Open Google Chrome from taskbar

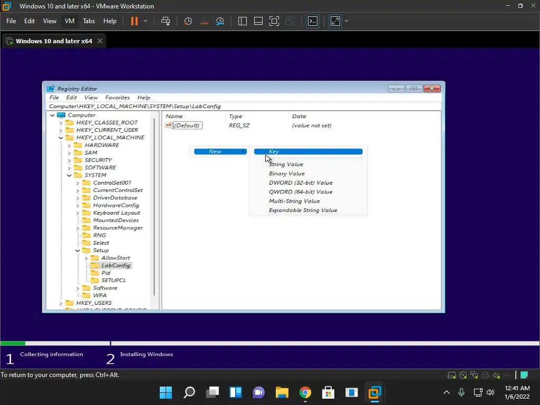(305, 392)
